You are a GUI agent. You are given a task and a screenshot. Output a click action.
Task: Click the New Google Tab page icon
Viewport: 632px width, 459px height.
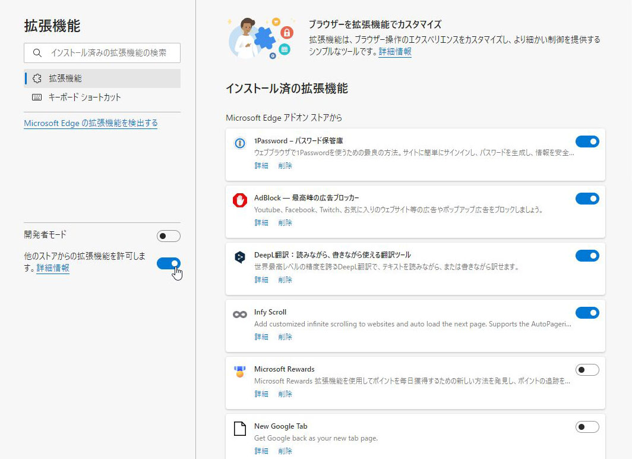239,429
